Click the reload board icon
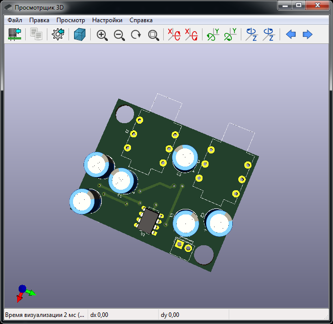 pyautogui.click(x=15, y=35)
